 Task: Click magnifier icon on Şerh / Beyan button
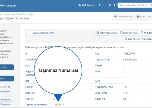pos(126,39)
